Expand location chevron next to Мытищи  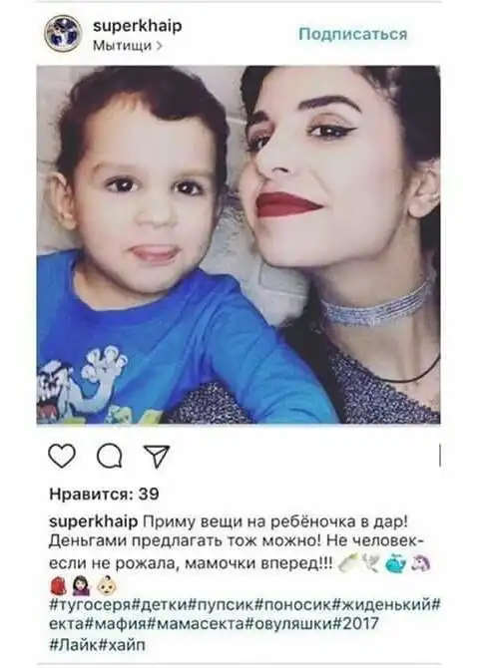point(160,45)
